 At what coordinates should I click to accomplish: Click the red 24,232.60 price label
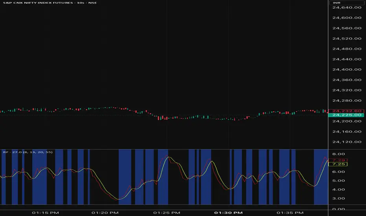[x=346, y=111]
